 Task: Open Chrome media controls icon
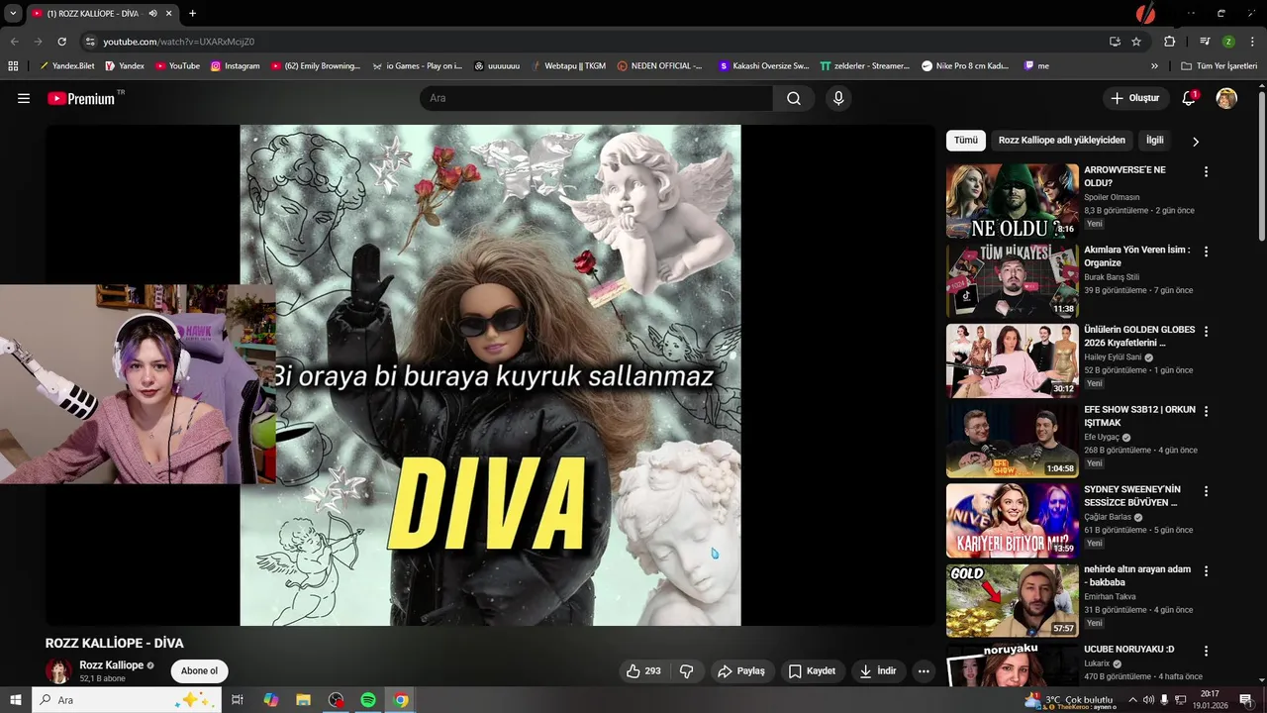pos(1205,42)
